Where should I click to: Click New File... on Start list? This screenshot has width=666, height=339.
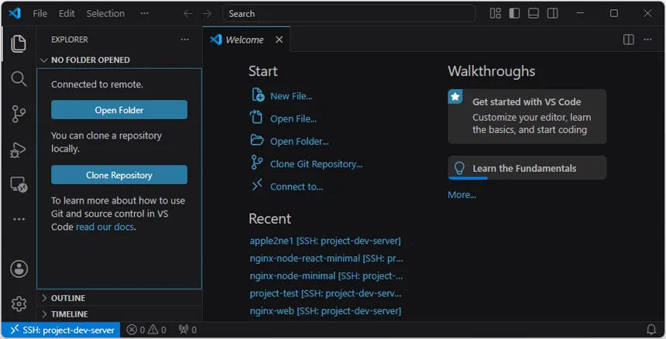[291, 96]
